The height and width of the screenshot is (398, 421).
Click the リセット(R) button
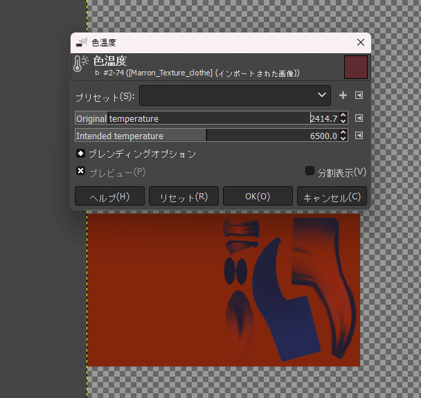(183, 196)
